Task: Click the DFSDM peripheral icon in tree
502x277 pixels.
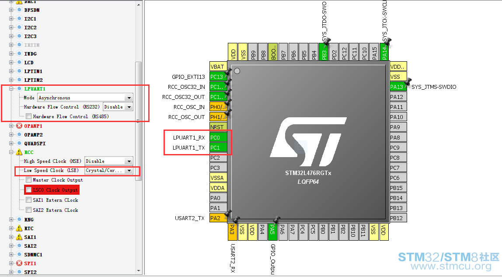Action: click(19, 10)
